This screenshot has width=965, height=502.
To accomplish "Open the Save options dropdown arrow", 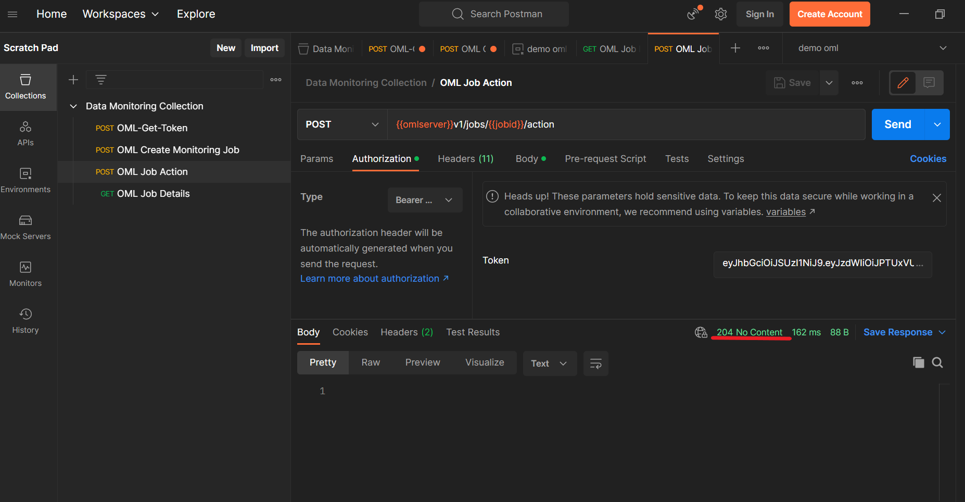I will click(829, 83).
